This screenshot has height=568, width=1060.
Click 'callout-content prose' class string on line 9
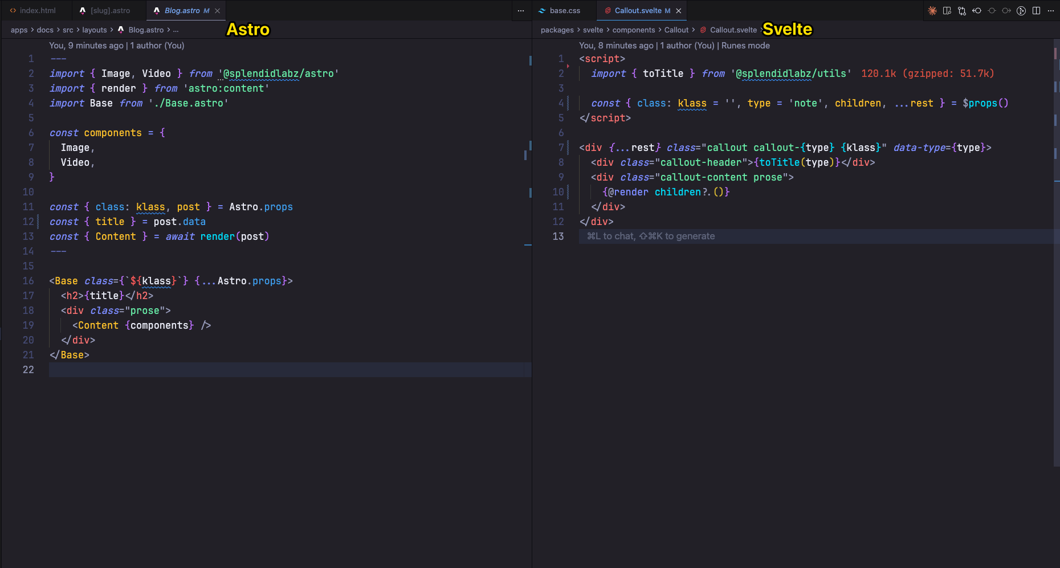721,177
